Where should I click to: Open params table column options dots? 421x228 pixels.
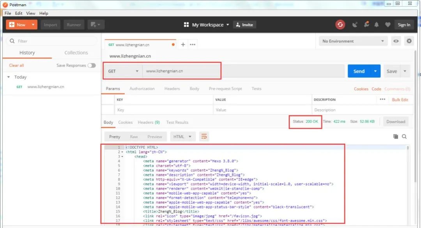383,99
